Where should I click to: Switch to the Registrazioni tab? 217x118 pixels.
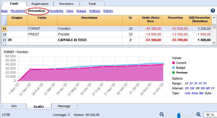click(x=40, y=4)
